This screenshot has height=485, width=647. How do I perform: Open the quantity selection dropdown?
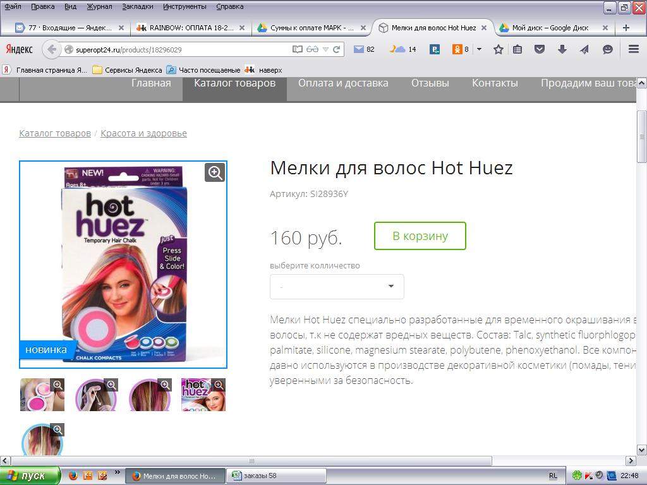pos(337,287)
